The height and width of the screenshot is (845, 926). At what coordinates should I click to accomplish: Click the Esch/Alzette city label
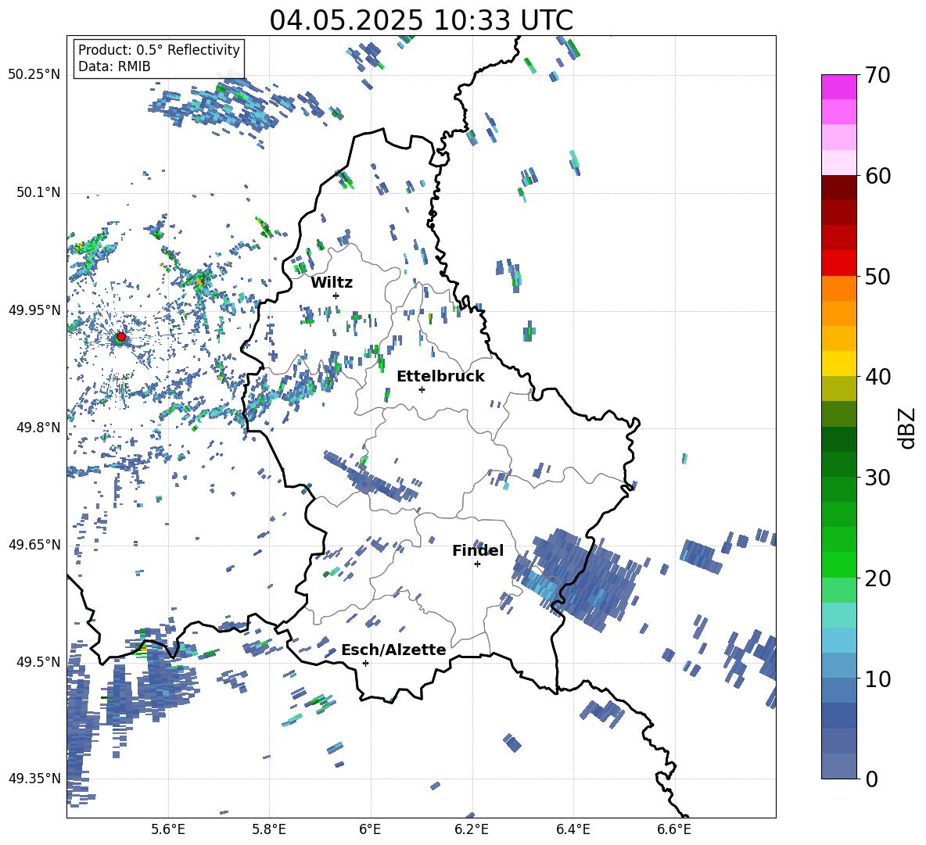click(x=393, y=650)
